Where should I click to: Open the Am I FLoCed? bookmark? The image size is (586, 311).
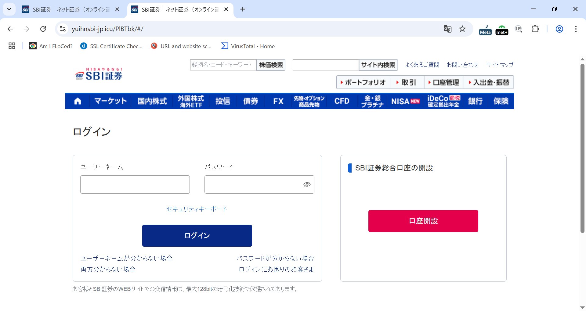pos(51,46)
